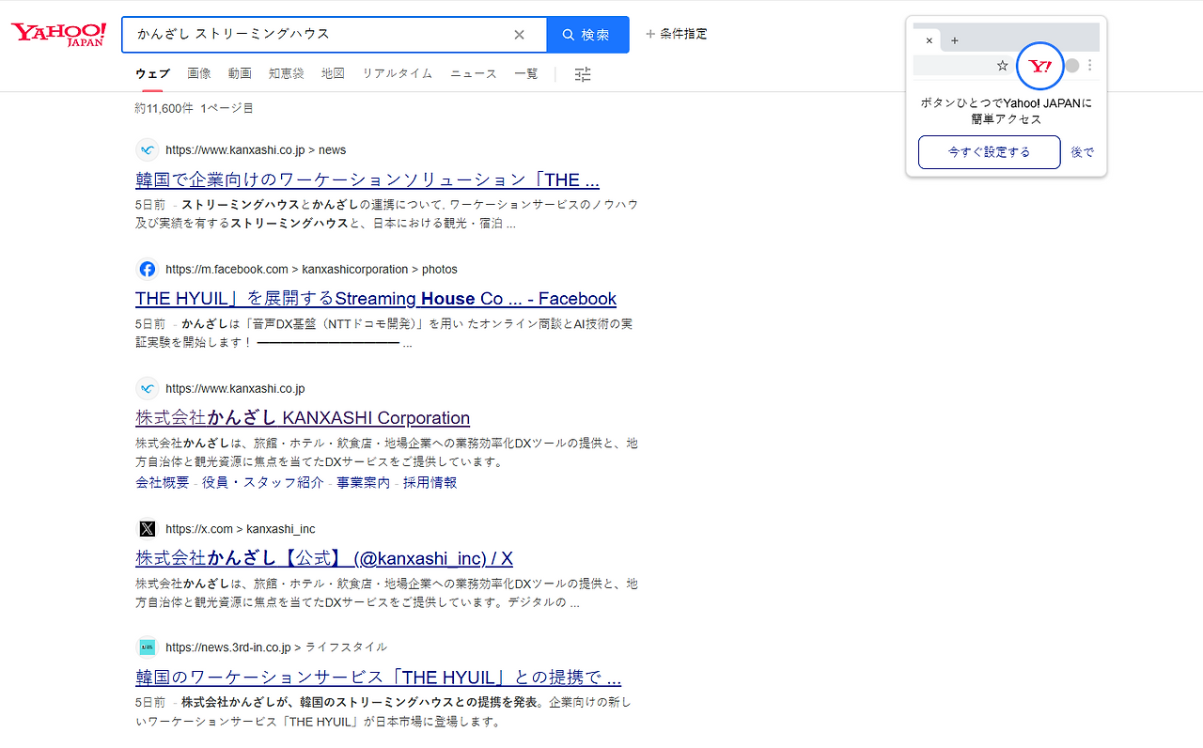Open the 事業案内 sitelink
Viewport: 1203px width, 748px height.
pos(364,483)
